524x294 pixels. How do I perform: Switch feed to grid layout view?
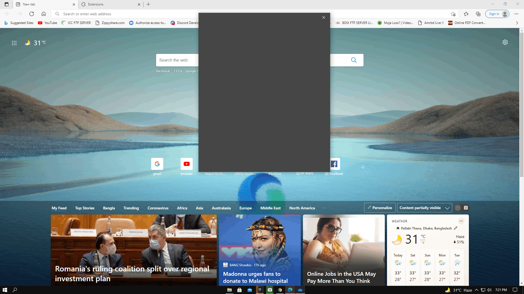(458, 208)
